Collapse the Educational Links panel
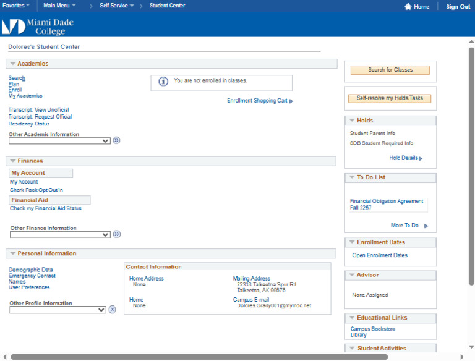This screenshot has height=361, width=475. point(352,318)
